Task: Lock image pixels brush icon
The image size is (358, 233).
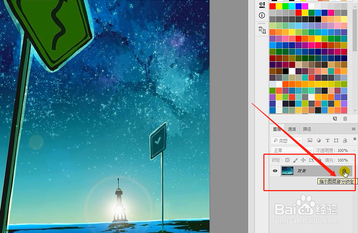Action: tap(295, 160)
